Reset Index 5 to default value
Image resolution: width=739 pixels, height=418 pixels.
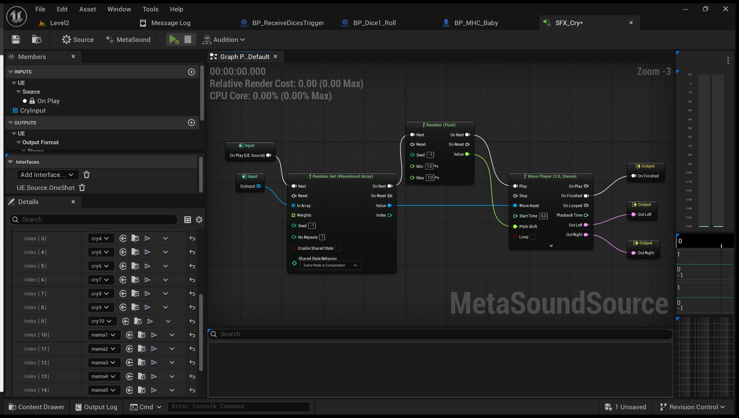(x=192, y=266)
